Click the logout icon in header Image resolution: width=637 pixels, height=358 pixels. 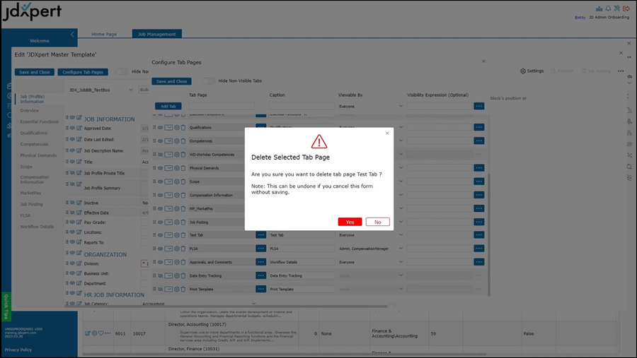pyautogui.click(x=626, y=8)
